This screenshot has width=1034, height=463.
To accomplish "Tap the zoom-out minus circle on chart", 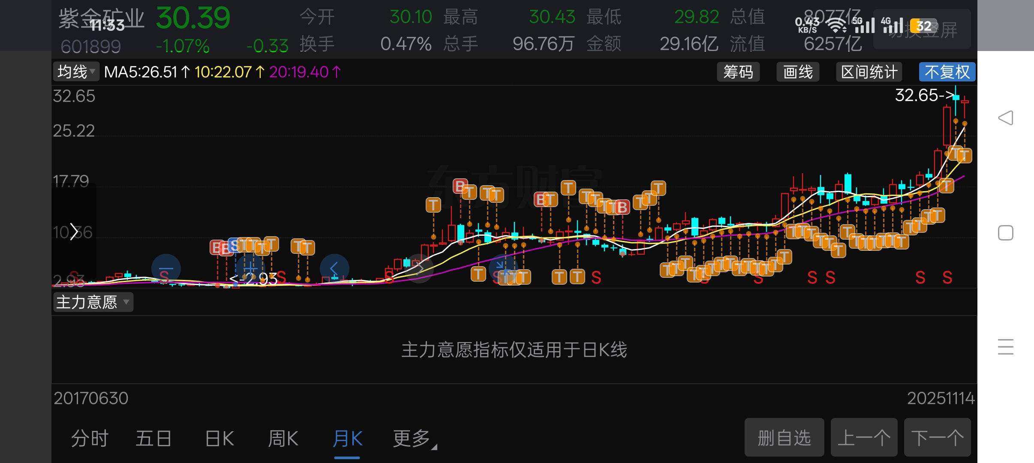I will pyautogui.click(x=166, y=269).
